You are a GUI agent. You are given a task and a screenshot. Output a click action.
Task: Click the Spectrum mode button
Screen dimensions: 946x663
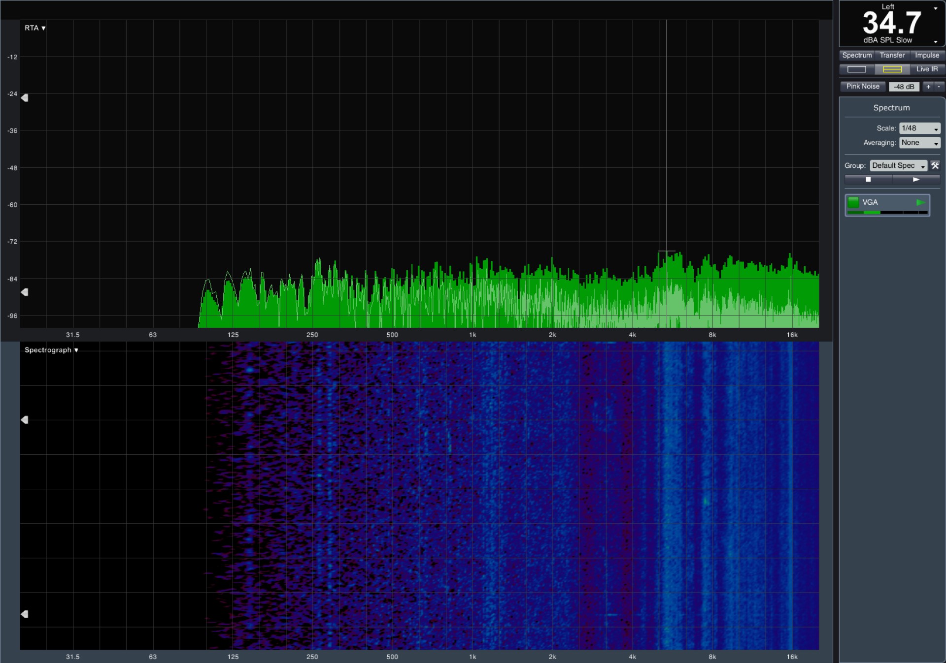pos(857,55)
